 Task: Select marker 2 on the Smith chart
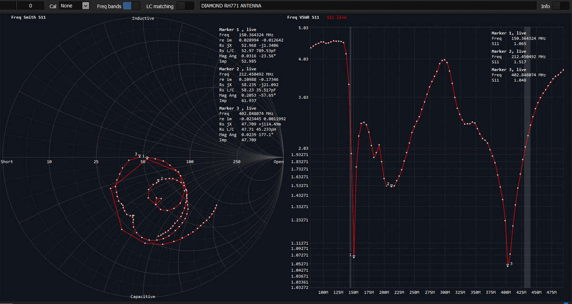click(x=158, y=180)
